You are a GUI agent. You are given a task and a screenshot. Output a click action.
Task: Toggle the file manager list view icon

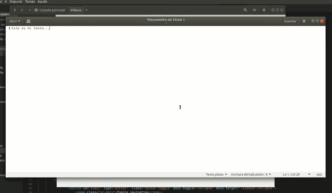point(255,10)
